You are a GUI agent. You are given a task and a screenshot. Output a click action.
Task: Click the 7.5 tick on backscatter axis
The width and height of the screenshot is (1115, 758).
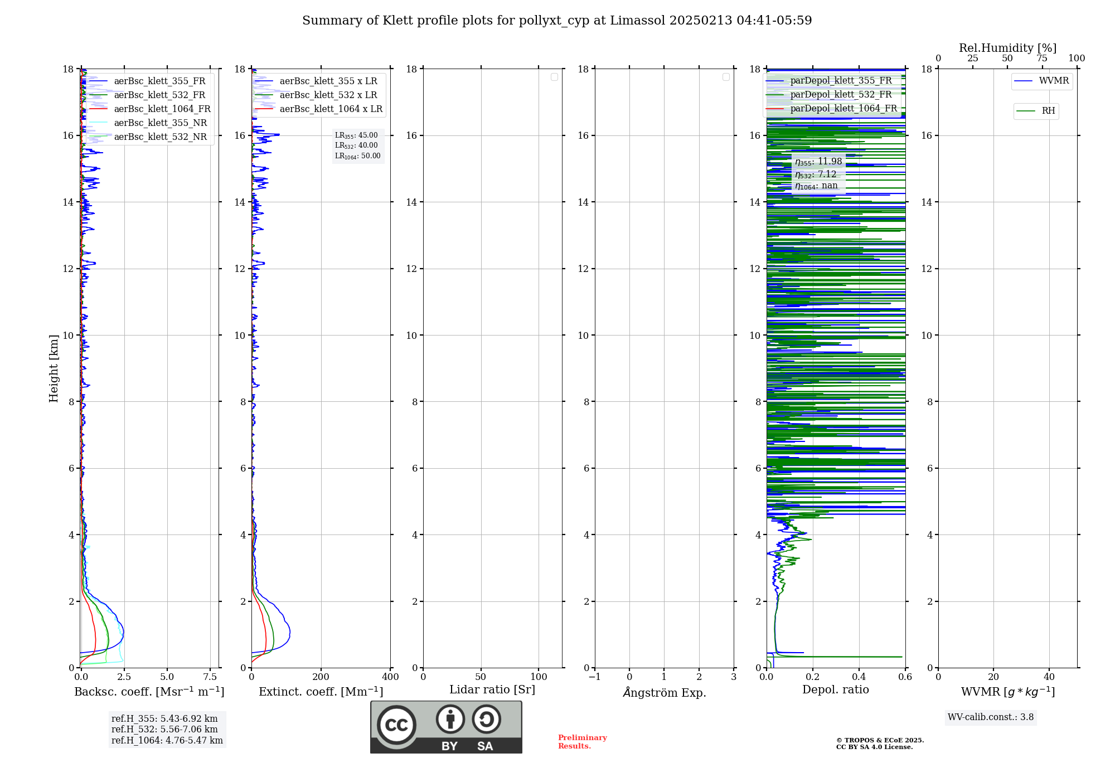210,677
